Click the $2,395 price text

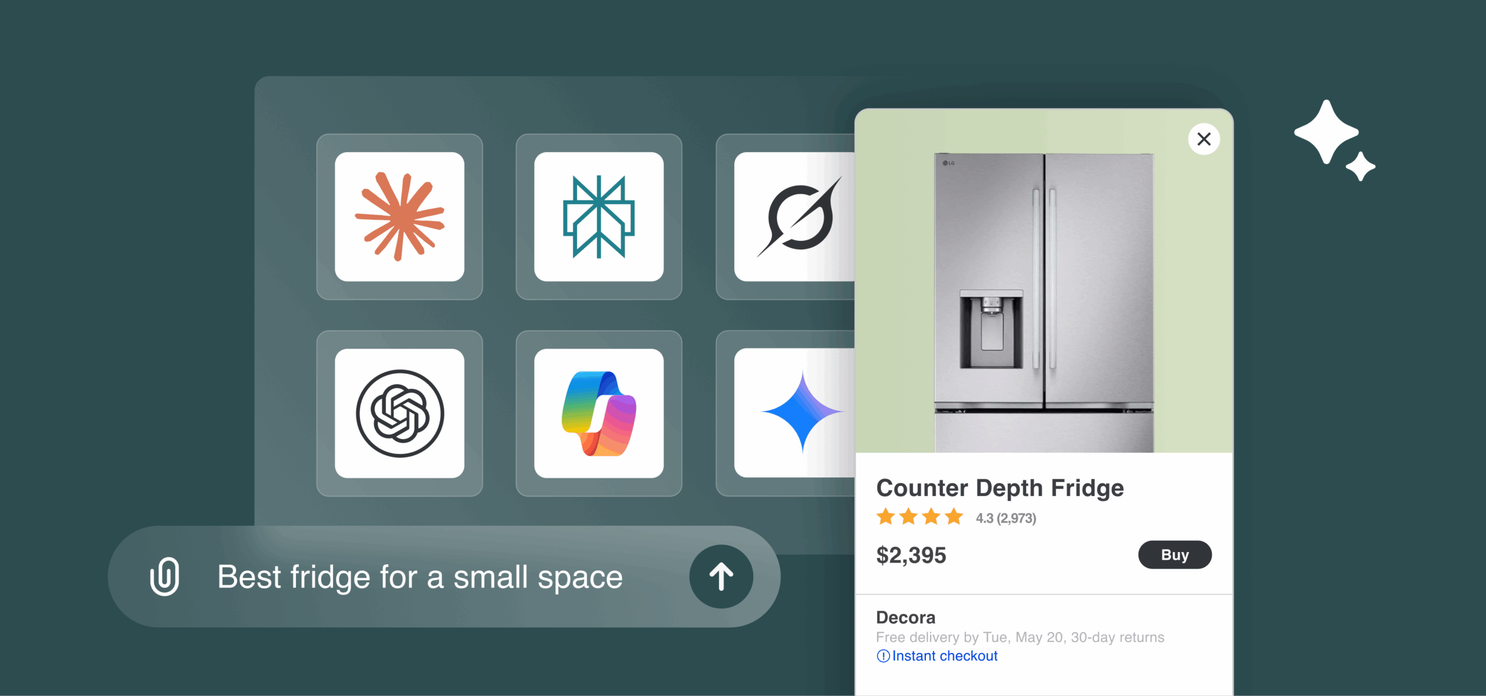(x=911, y=556)
